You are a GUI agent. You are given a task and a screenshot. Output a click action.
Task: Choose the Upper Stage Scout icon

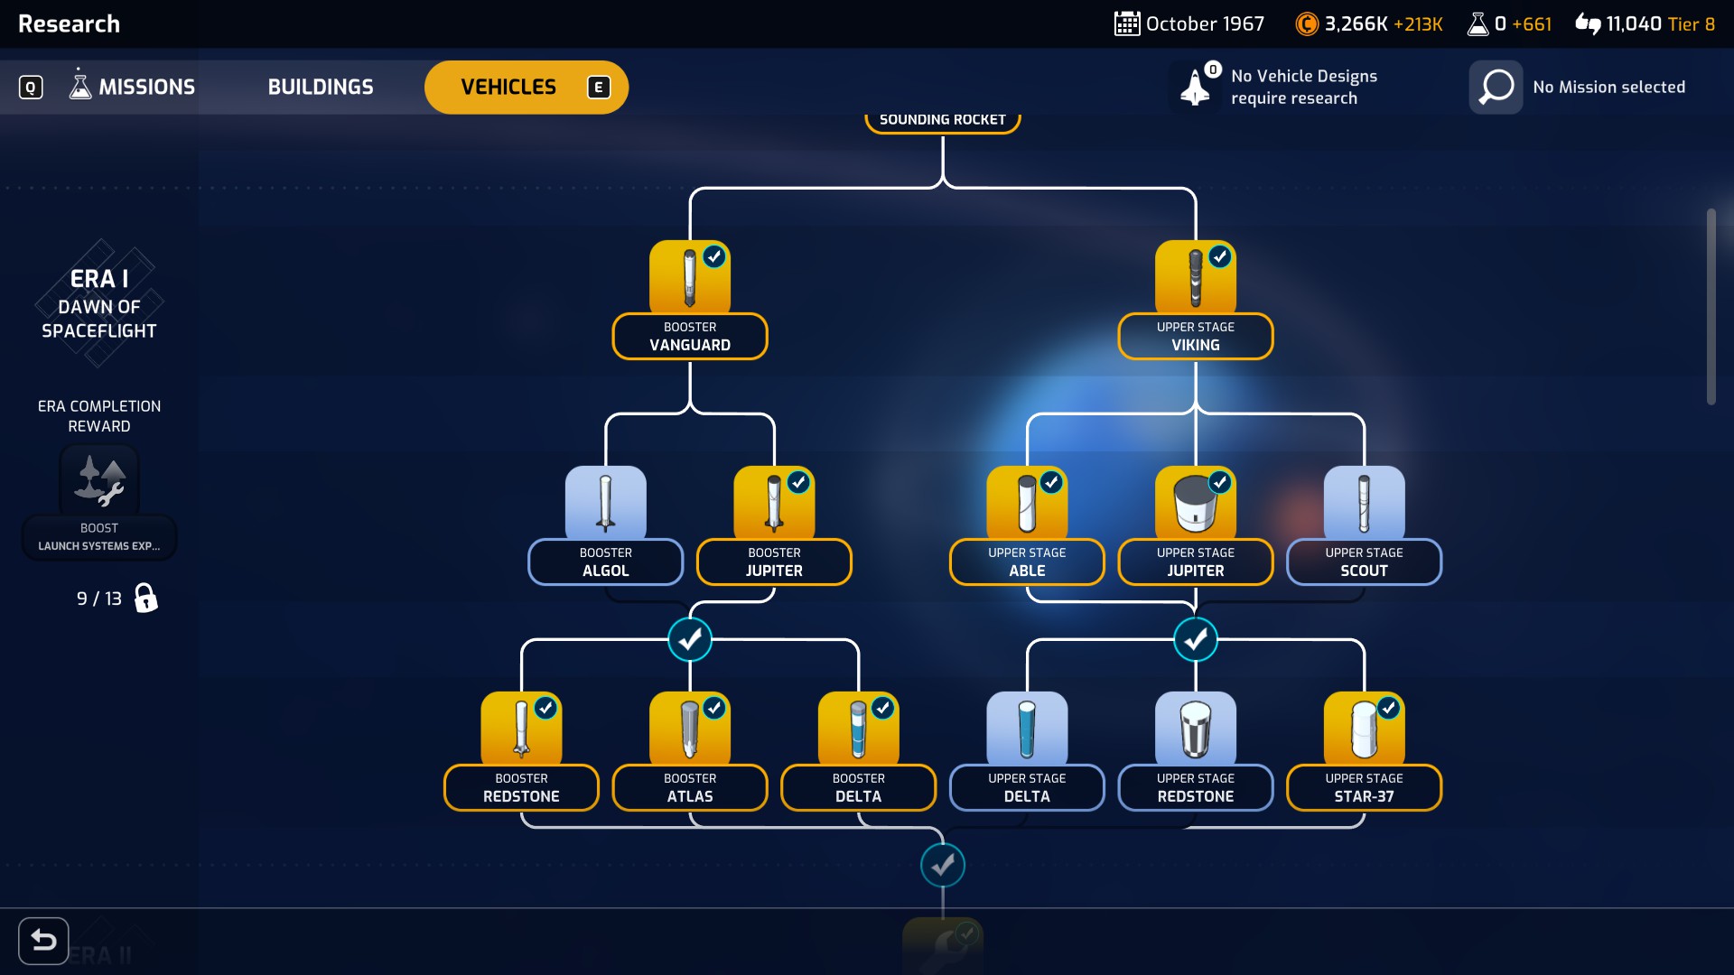click(x=1364, y=503)
